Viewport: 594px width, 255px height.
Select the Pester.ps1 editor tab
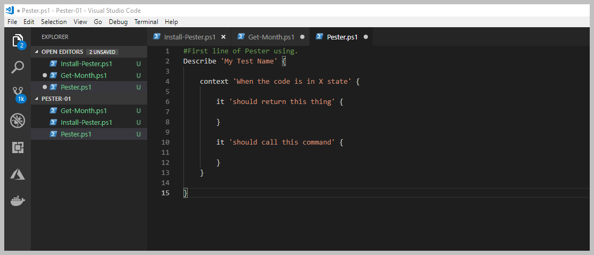point(342,37)
